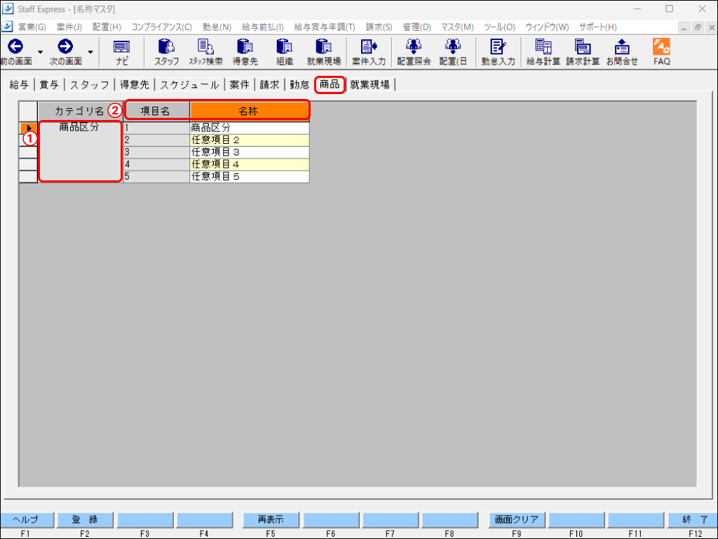Go back with the 前の画面 arrow icon
Screen dimensions: 718x539
(x=15, y=46)
